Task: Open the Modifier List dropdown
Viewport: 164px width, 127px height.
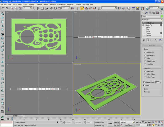Action: 152,20
